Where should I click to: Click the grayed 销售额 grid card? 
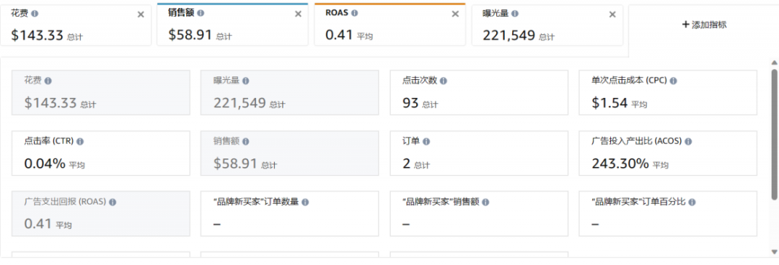pyautogui.click(x=290, y=153)
